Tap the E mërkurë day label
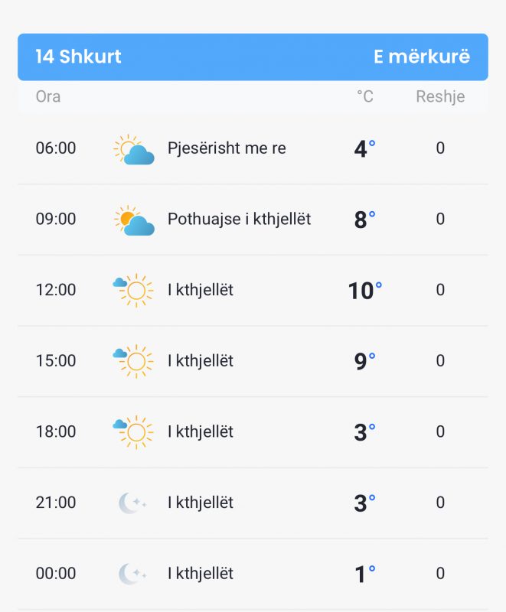 [x=422, y=57]
